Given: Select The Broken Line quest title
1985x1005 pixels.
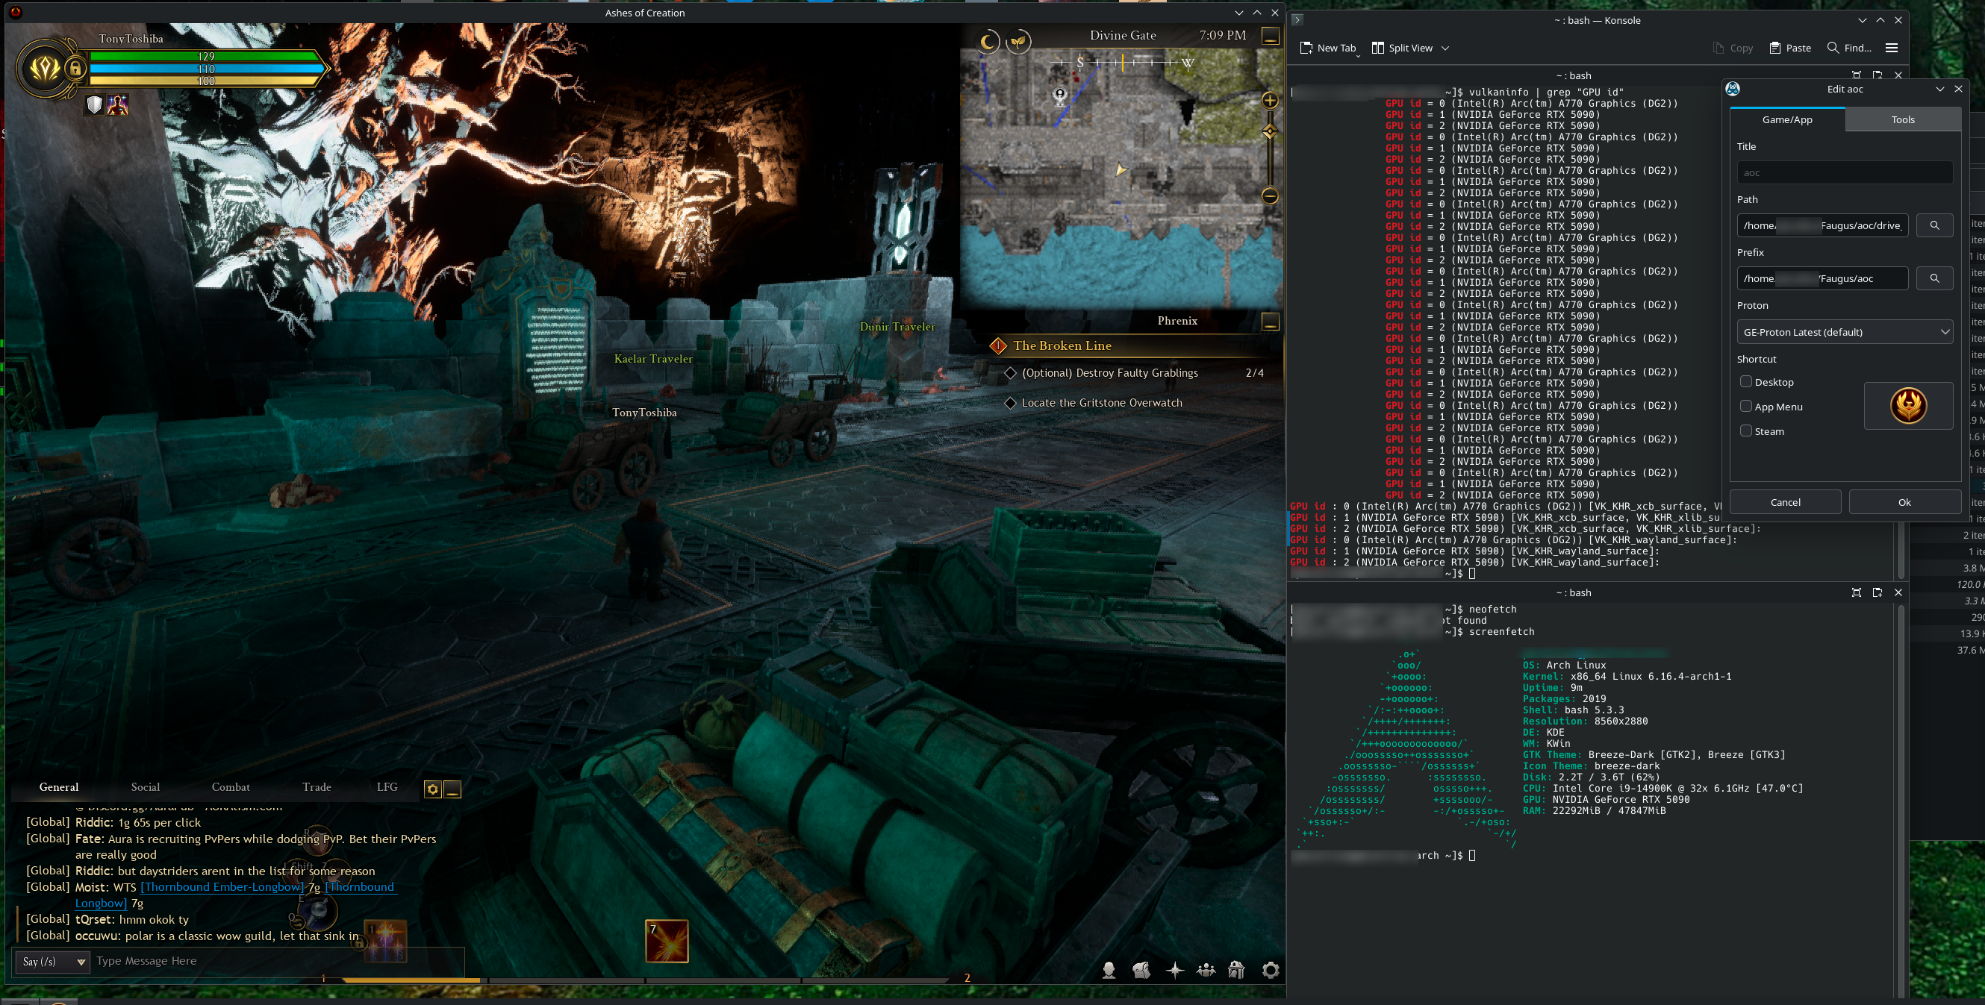Looking at the screenshot, I should 1062,345.
